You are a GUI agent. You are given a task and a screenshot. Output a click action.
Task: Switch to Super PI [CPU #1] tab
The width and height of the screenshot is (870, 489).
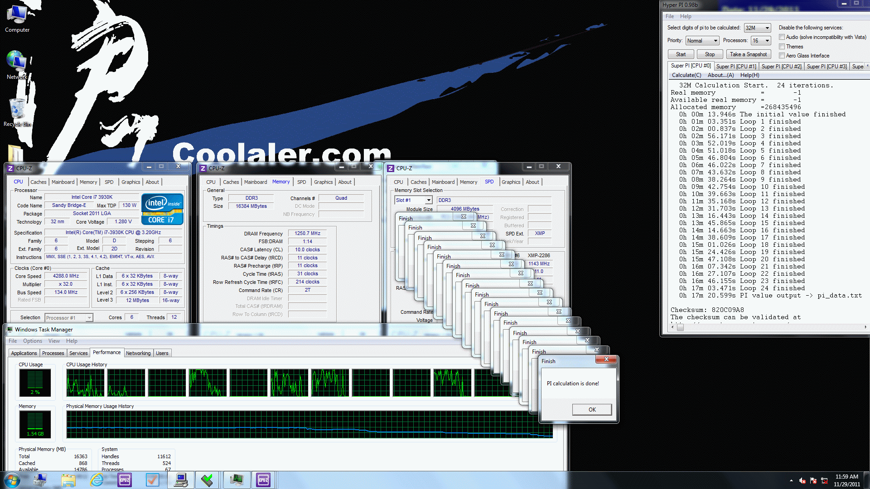tap(736, 67)
